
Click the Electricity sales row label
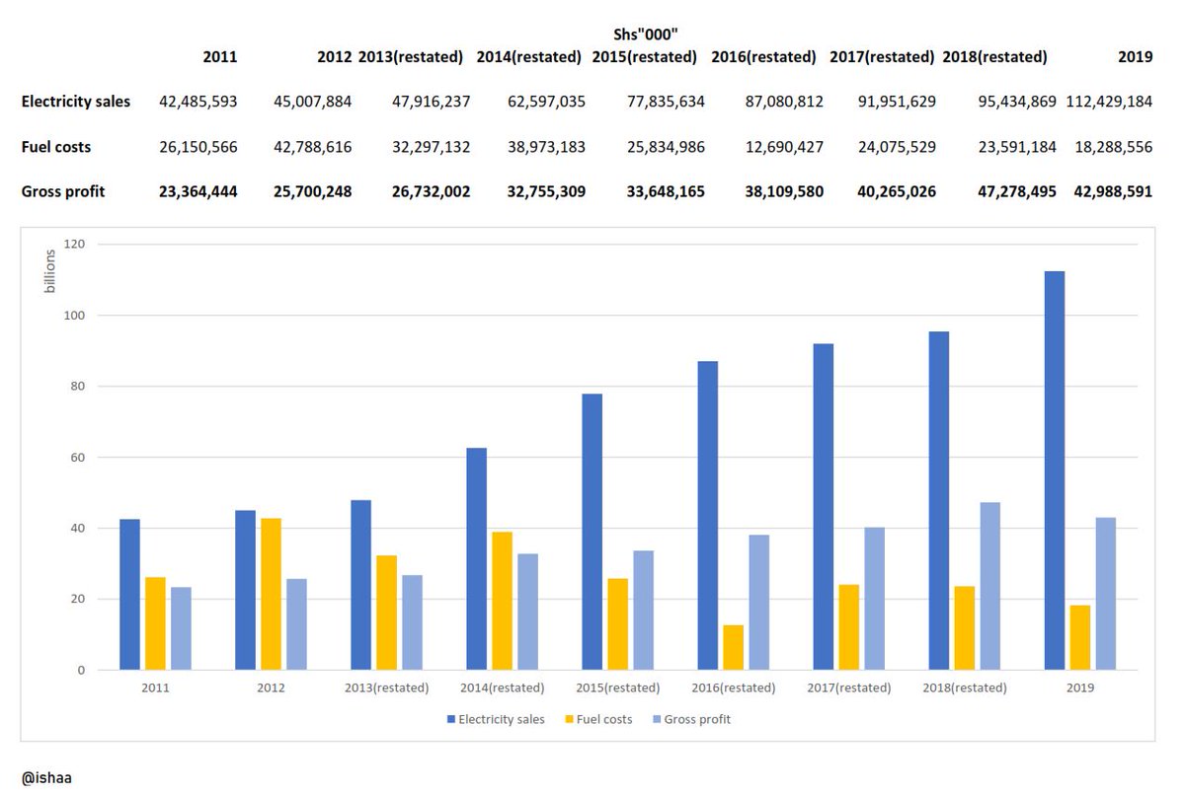(x=76, y=101)
